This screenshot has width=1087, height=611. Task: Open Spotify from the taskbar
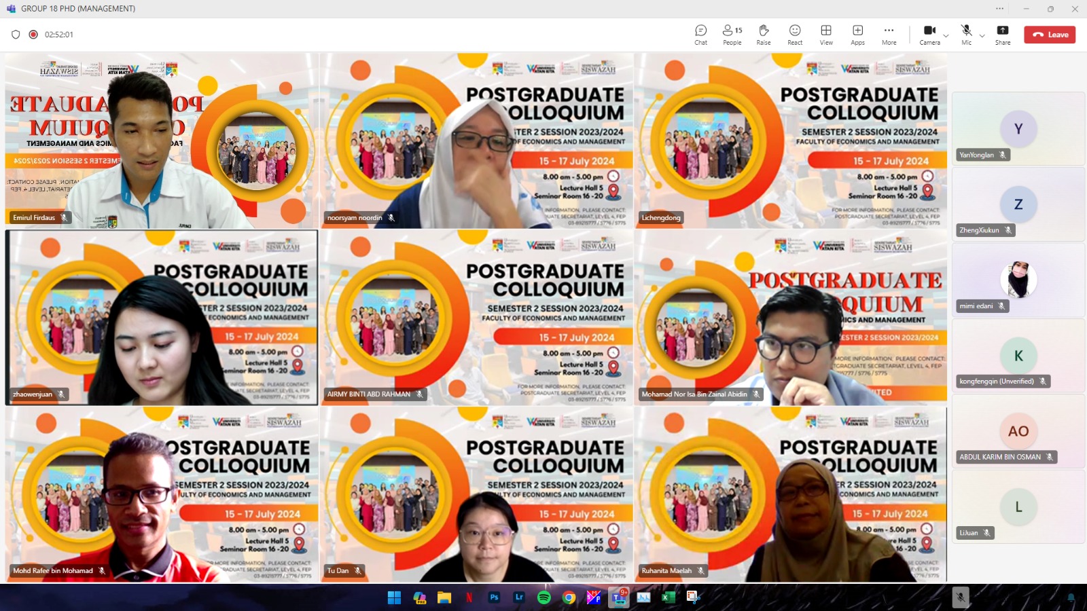click(x=544, y=597)
